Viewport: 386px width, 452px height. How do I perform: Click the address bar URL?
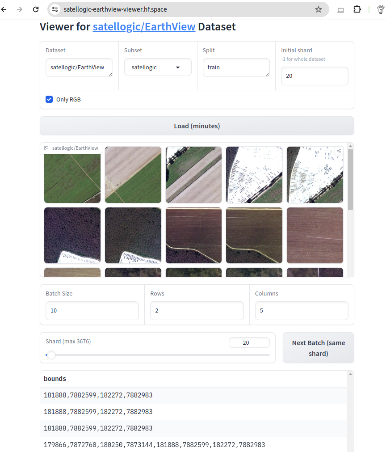pyautogui.click(x=115, y=9)
